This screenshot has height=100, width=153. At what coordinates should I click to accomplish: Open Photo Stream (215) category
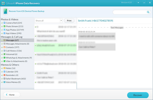(x=15, y=26)
